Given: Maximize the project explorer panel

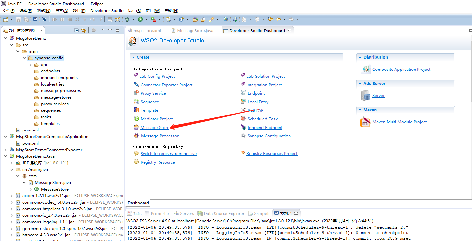Looking at the screenshot, I should (x=118, y=30).
